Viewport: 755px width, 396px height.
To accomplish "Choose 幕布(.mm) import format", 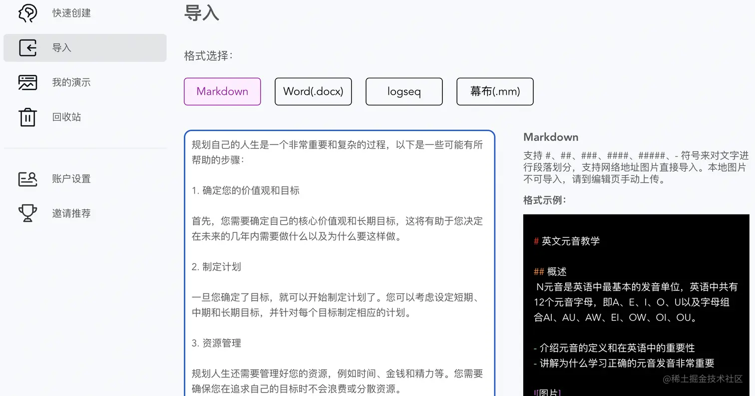I will 495,91.
